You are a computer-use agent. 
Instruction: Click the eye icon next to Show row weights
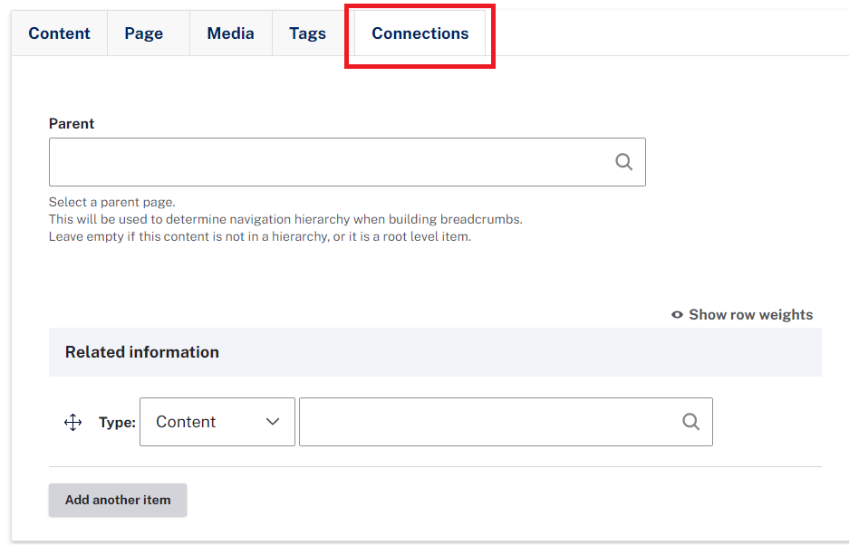677,314
